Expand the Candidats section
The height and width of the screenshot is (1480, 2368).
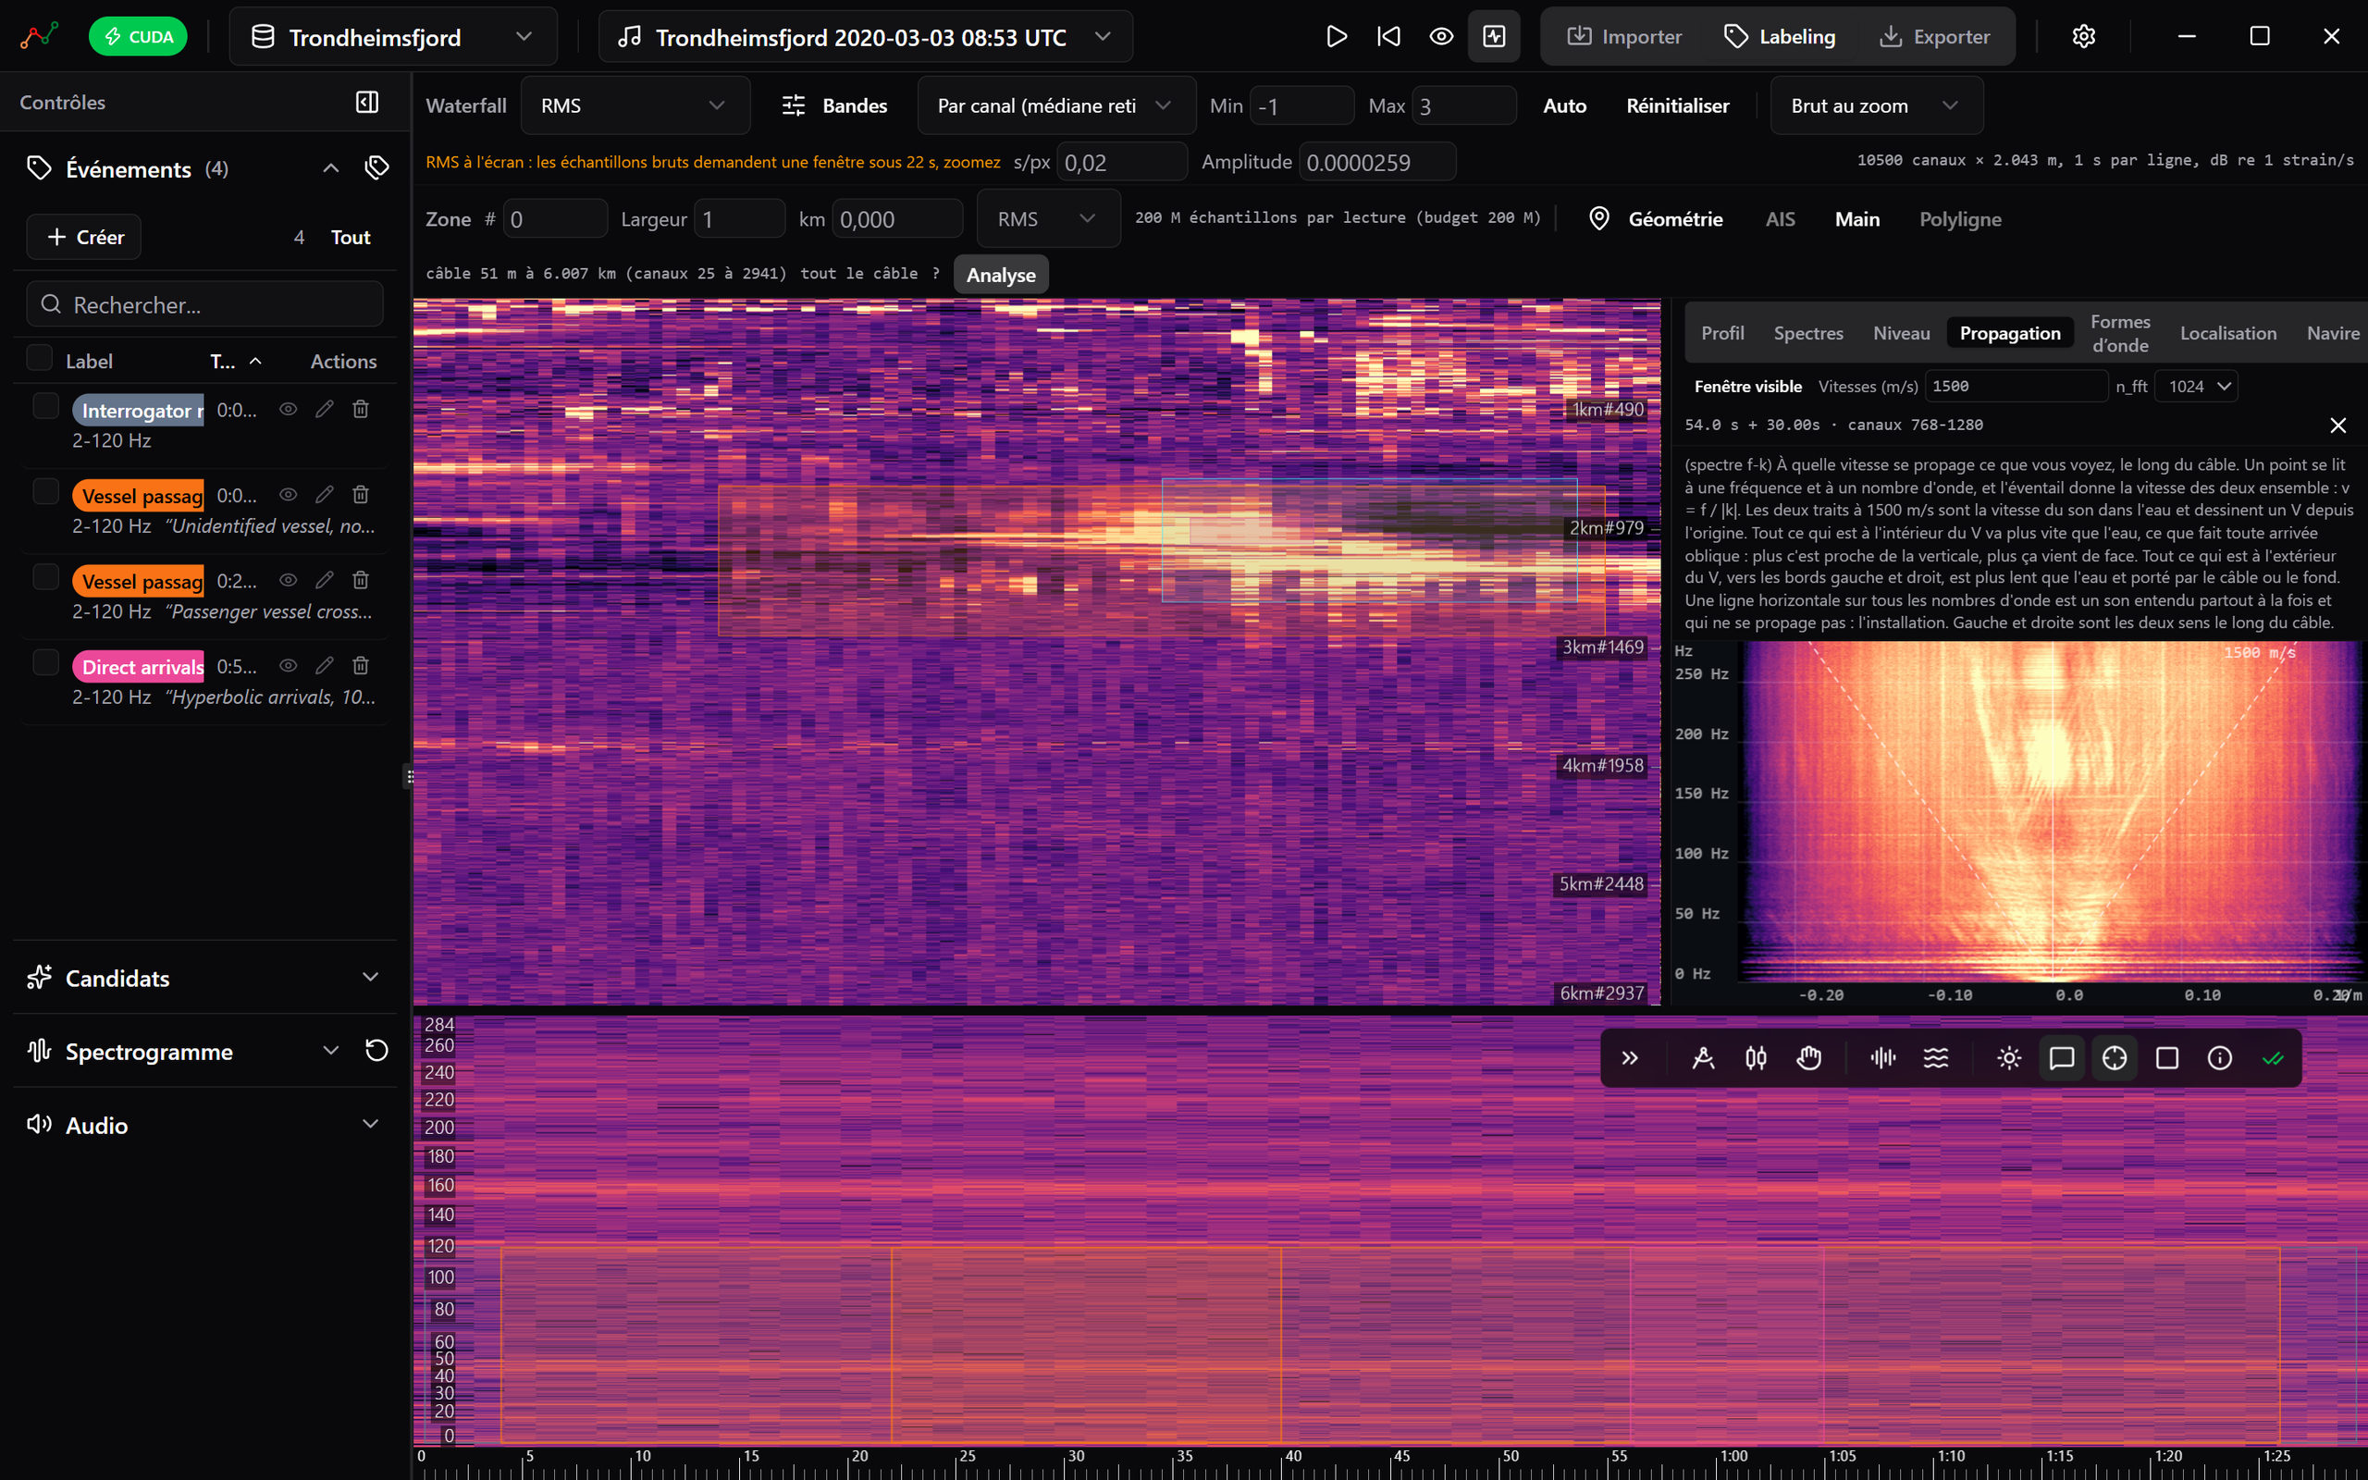coord(370,978)
